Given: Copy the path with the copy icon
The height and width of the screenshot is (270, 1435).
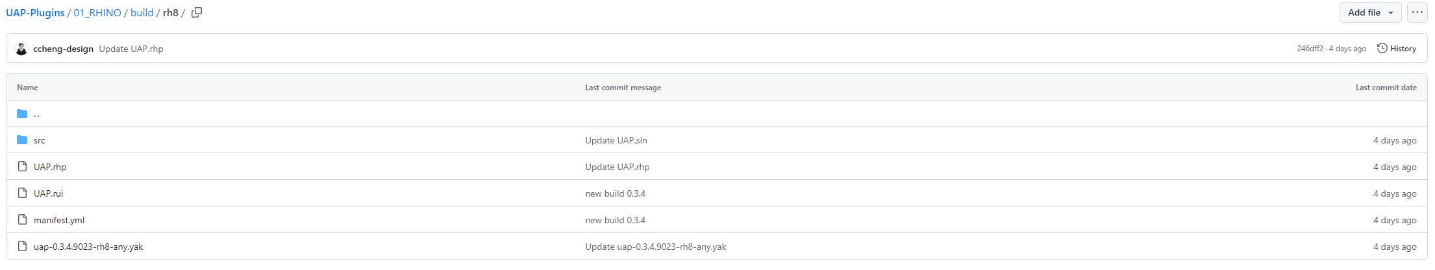Looking at the screenshot, I should (x=197, y=12).
